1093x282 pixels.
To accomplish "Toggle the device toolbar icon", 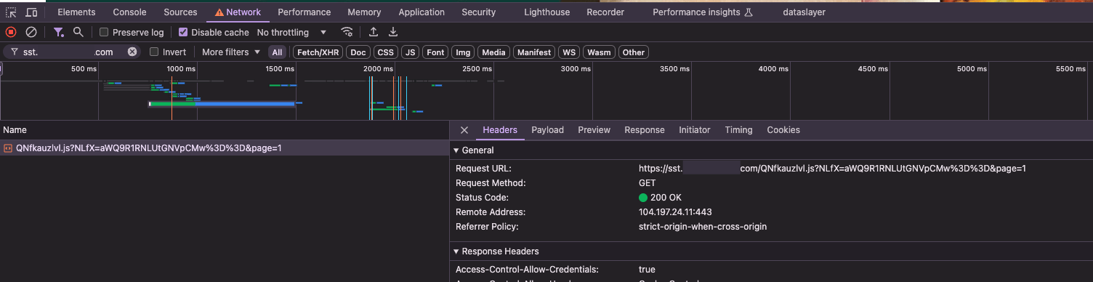I will 31,12.
